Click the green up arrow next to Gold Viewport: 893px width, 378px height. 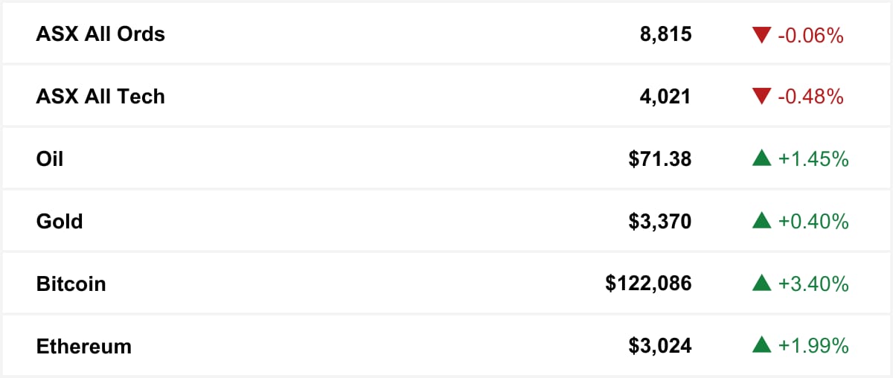click(761, 220)
